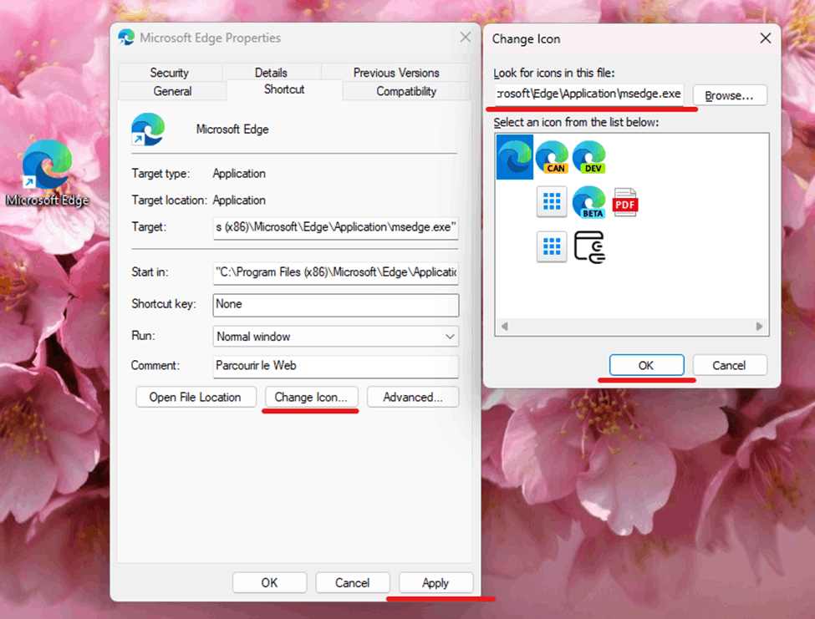Select the Edge Canary (CAN) icon
The width and height of the screenshot is (815, 619).
point(552,157)
